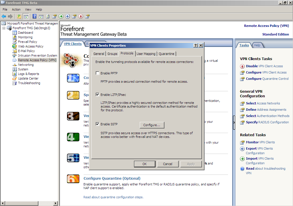The image size is (293, 206).
Task: Switch to the User Mapping tab
Action: (x=146, y=54)
